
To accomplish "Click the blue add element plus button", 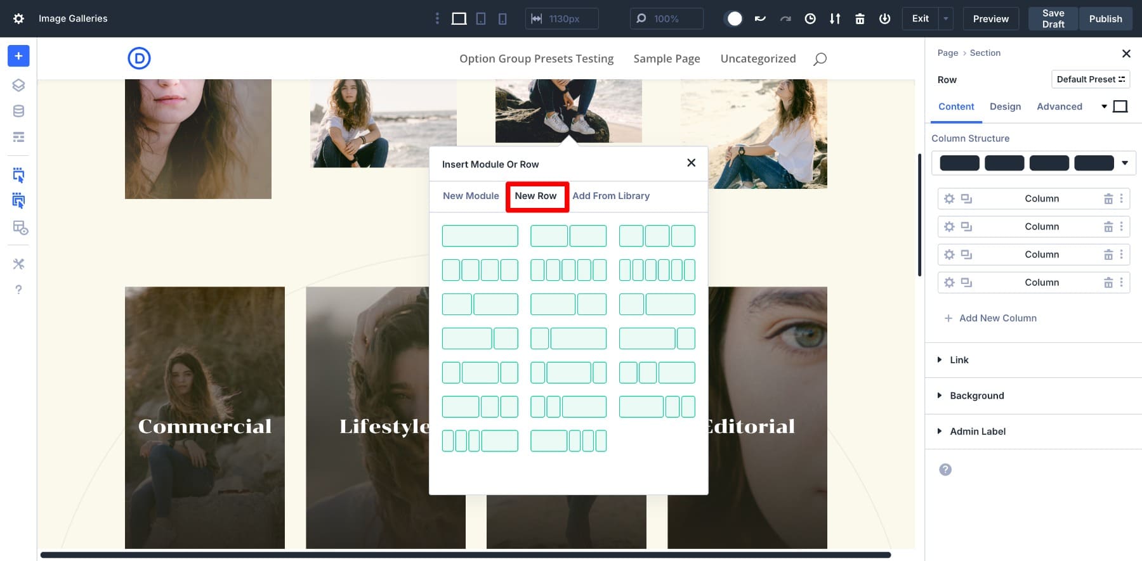I will click(18, 56).
